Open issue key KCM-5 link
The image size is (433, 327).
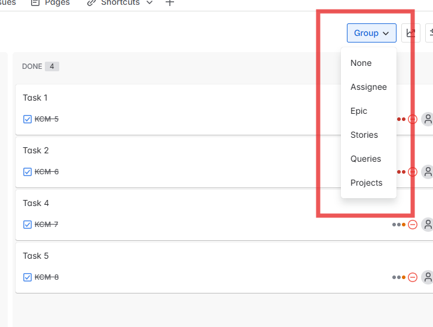pos(47,119)
